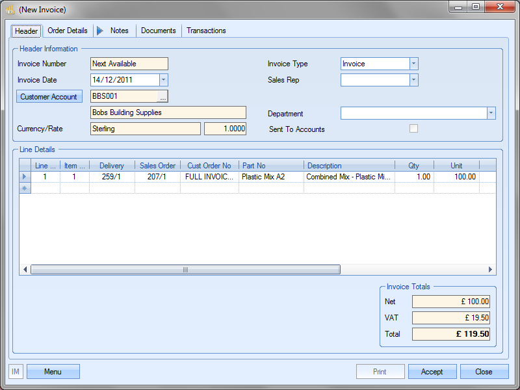Viewport: 520px width, 390px height.
Task: Click the IM icon button
Action: click(x=16, y=372)
